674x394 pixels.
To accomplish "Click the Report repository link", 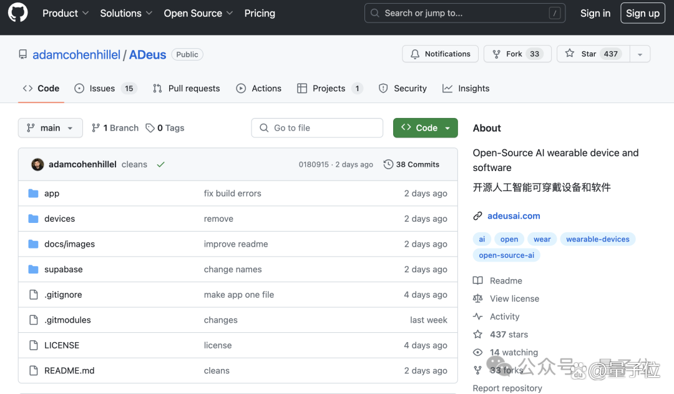I will pyautogui.click(x=507, y=388).
